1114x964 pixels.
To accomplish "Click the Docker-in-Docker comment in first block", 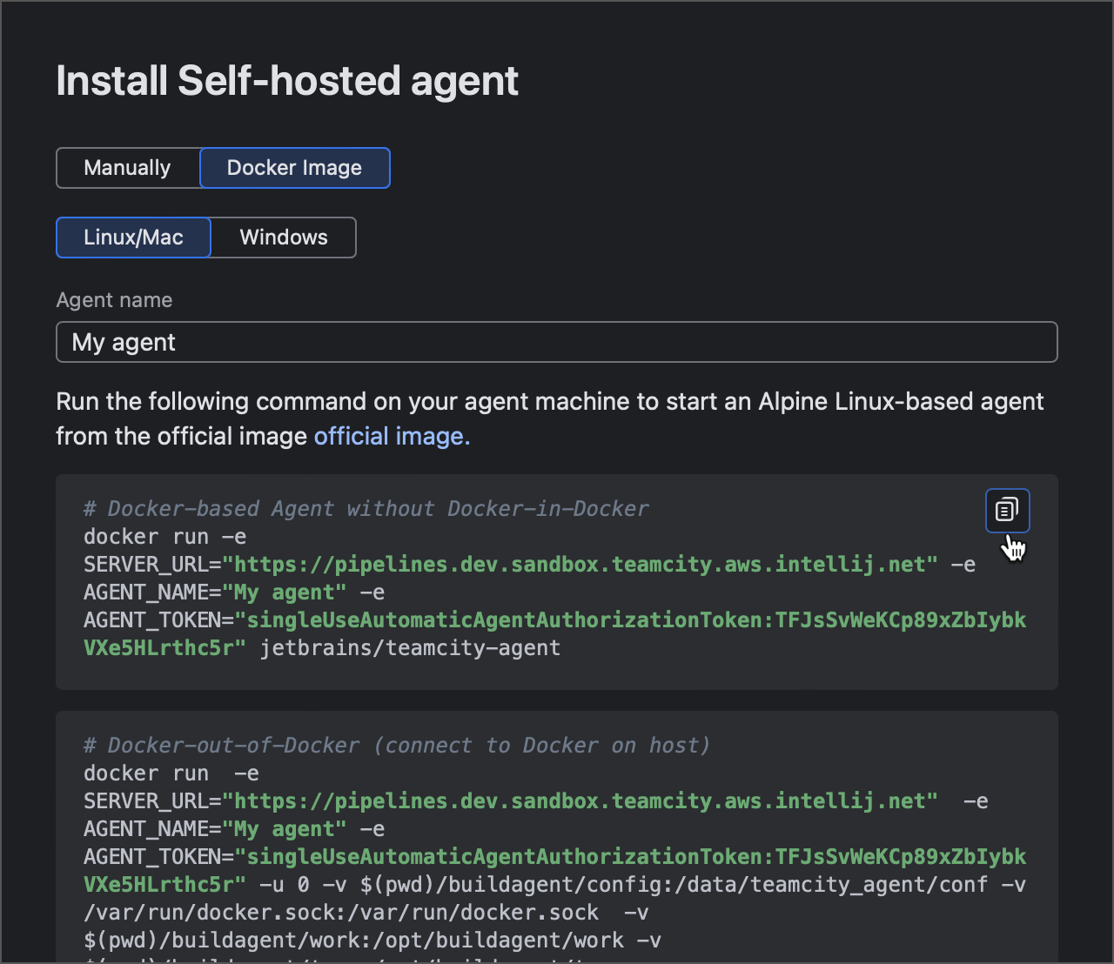I will pos(366,508).
